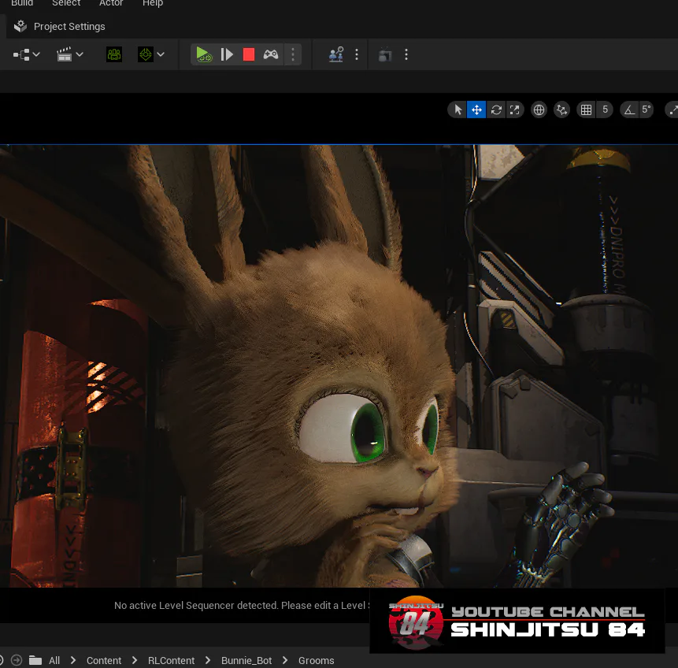Click the Cinematics clapperboard icon
The width and height of the screenshot is (678, 668).
64,54
